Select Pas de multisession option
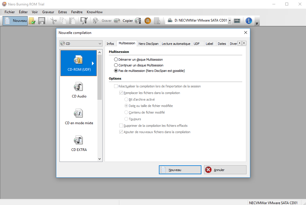 click(x=116, y=71)
